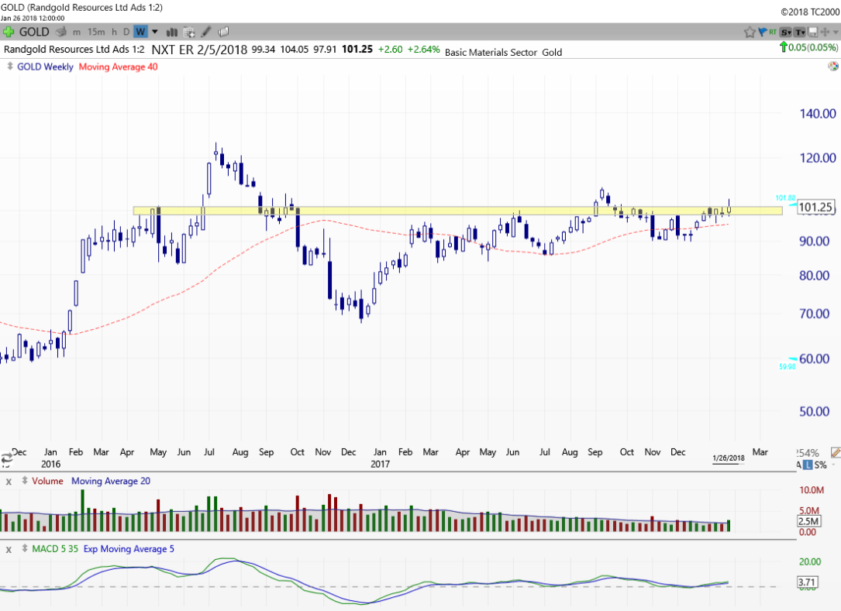Viewport: 841px width, 611px height.
Task: Close the Volume pane with the x
Action: tap(8, 481)
